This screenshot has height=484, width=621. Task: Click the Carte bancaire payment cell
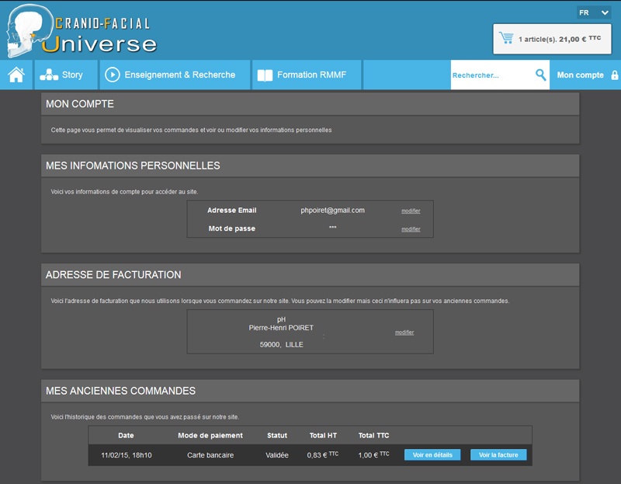[x=210, y=455]
